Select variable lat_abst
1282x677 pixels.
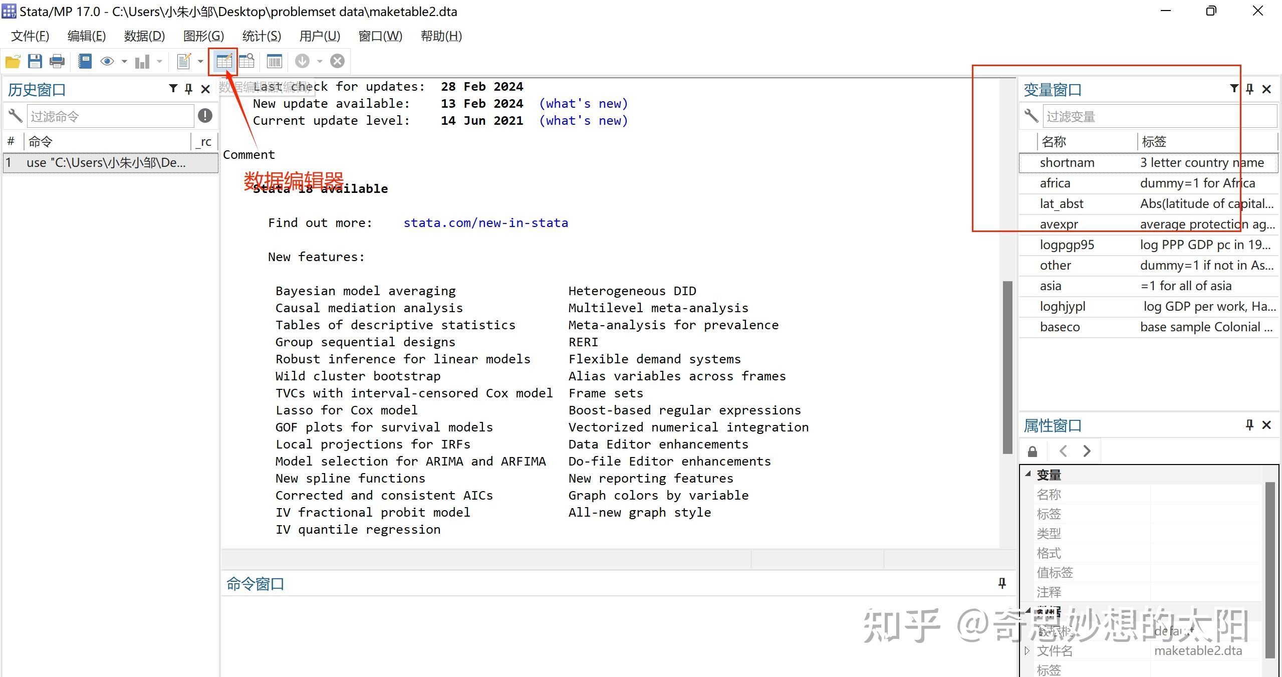pyautogui.click(x=1149, y=204)
